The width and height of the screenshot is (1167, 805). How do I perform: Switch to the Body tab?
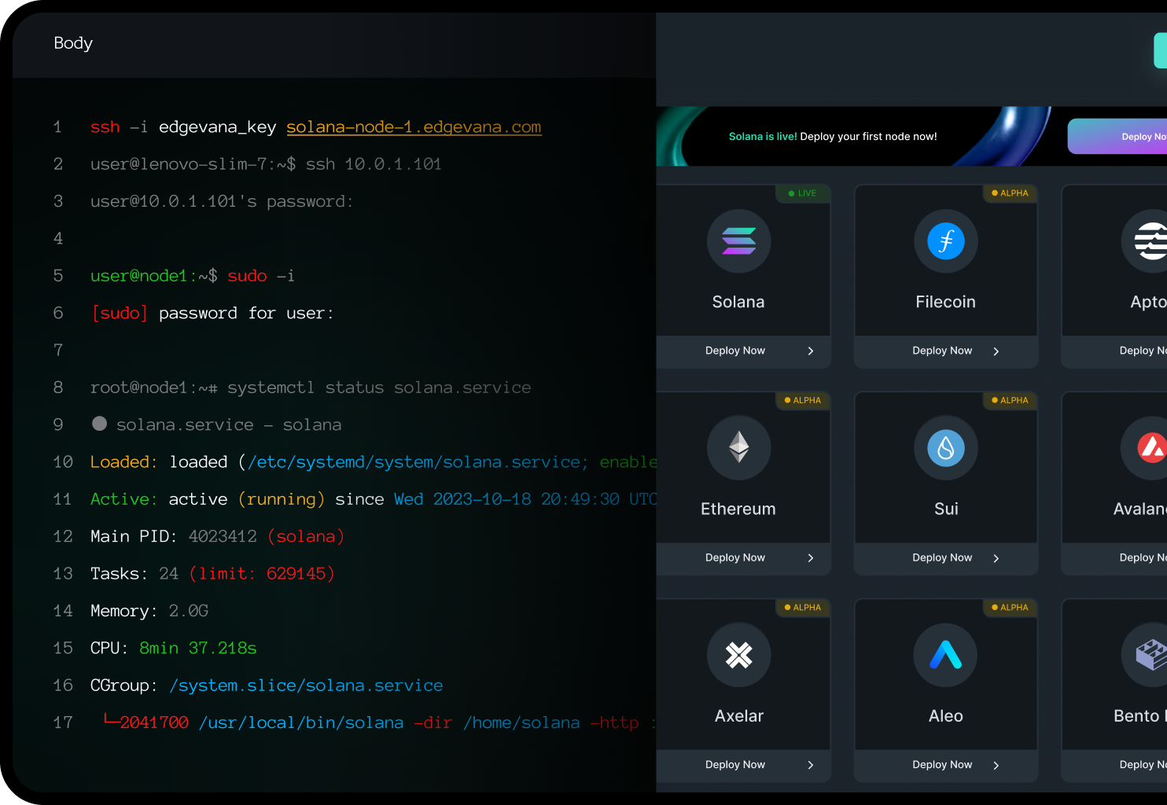pyautogui.click(x=72, y=43)
